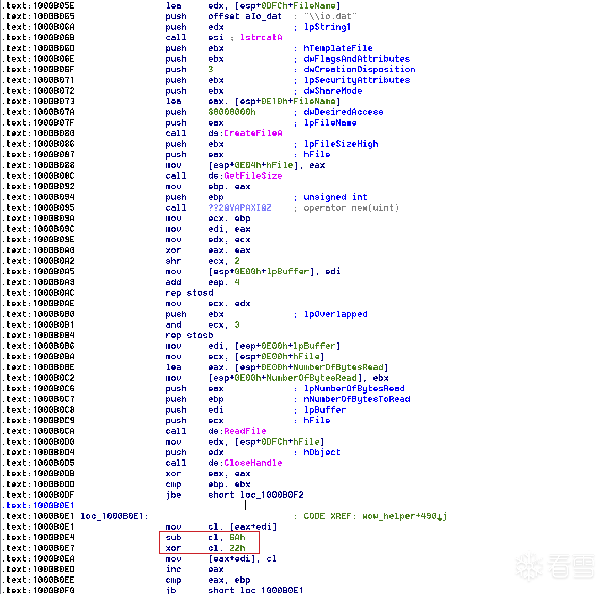Select the shr ecx, 2 instruction
606x594 pixels.
[203, 261]
